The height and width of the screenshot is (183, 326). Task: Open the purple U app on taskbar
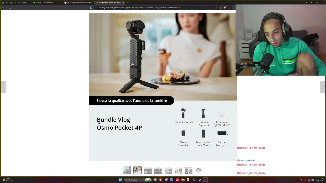205,180
